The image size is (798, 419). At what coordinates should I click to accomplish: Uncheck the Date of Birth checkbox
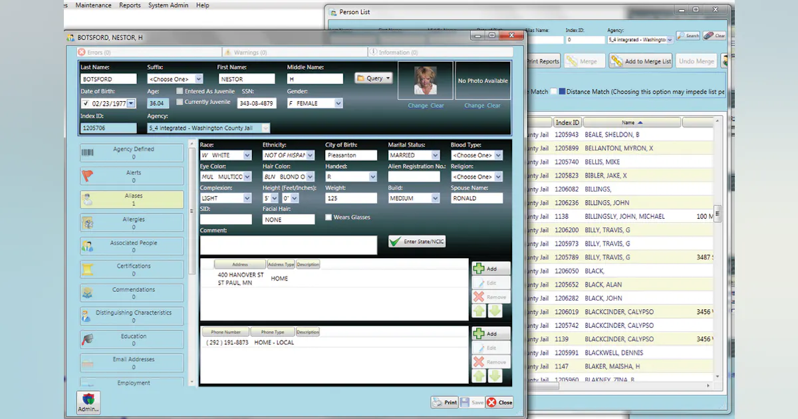[x=86, y=104]
